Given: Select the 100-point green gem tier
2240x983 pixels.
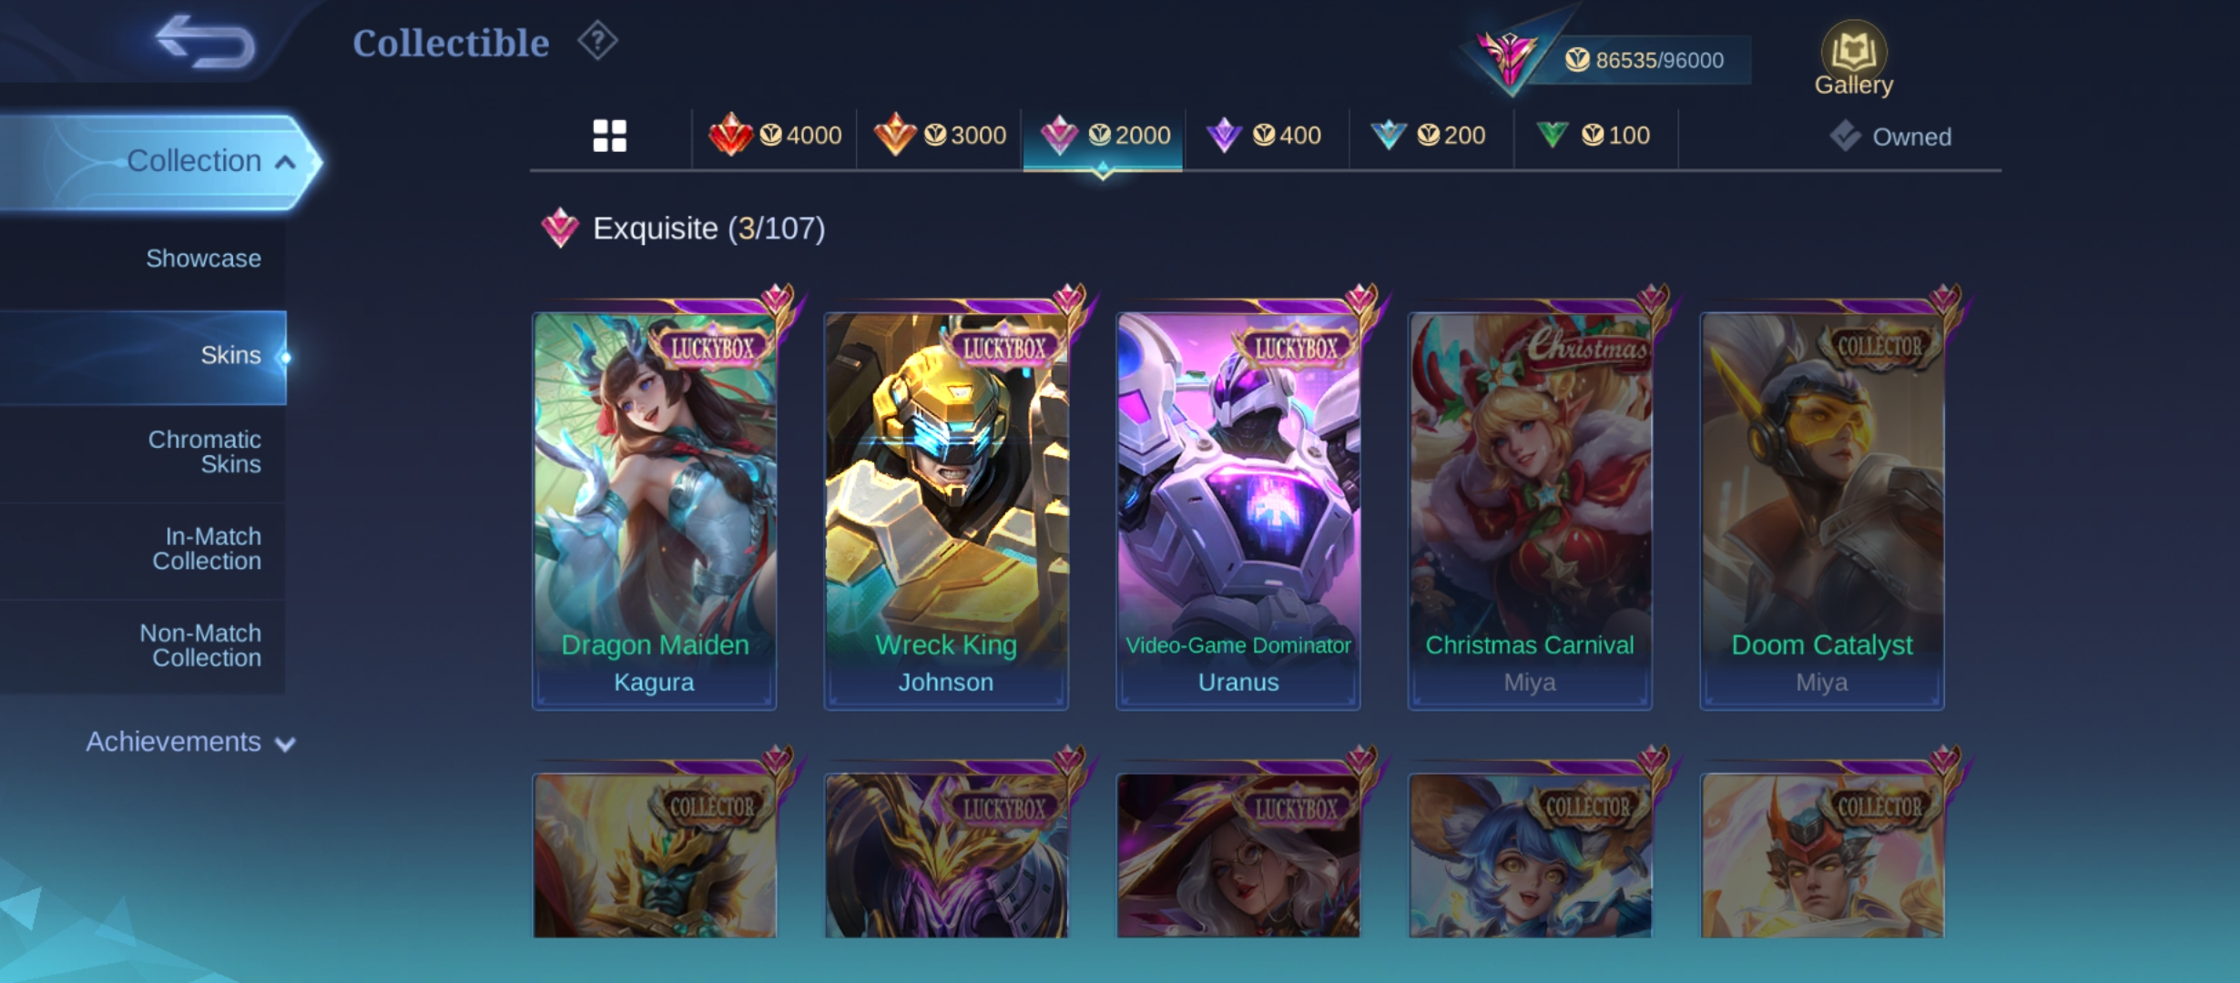Looking at the screenshot, I should (1593, 136).
